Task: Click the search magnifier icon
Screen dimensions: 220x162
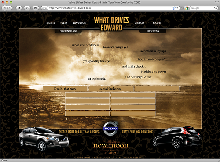Action: coord(215,8)
